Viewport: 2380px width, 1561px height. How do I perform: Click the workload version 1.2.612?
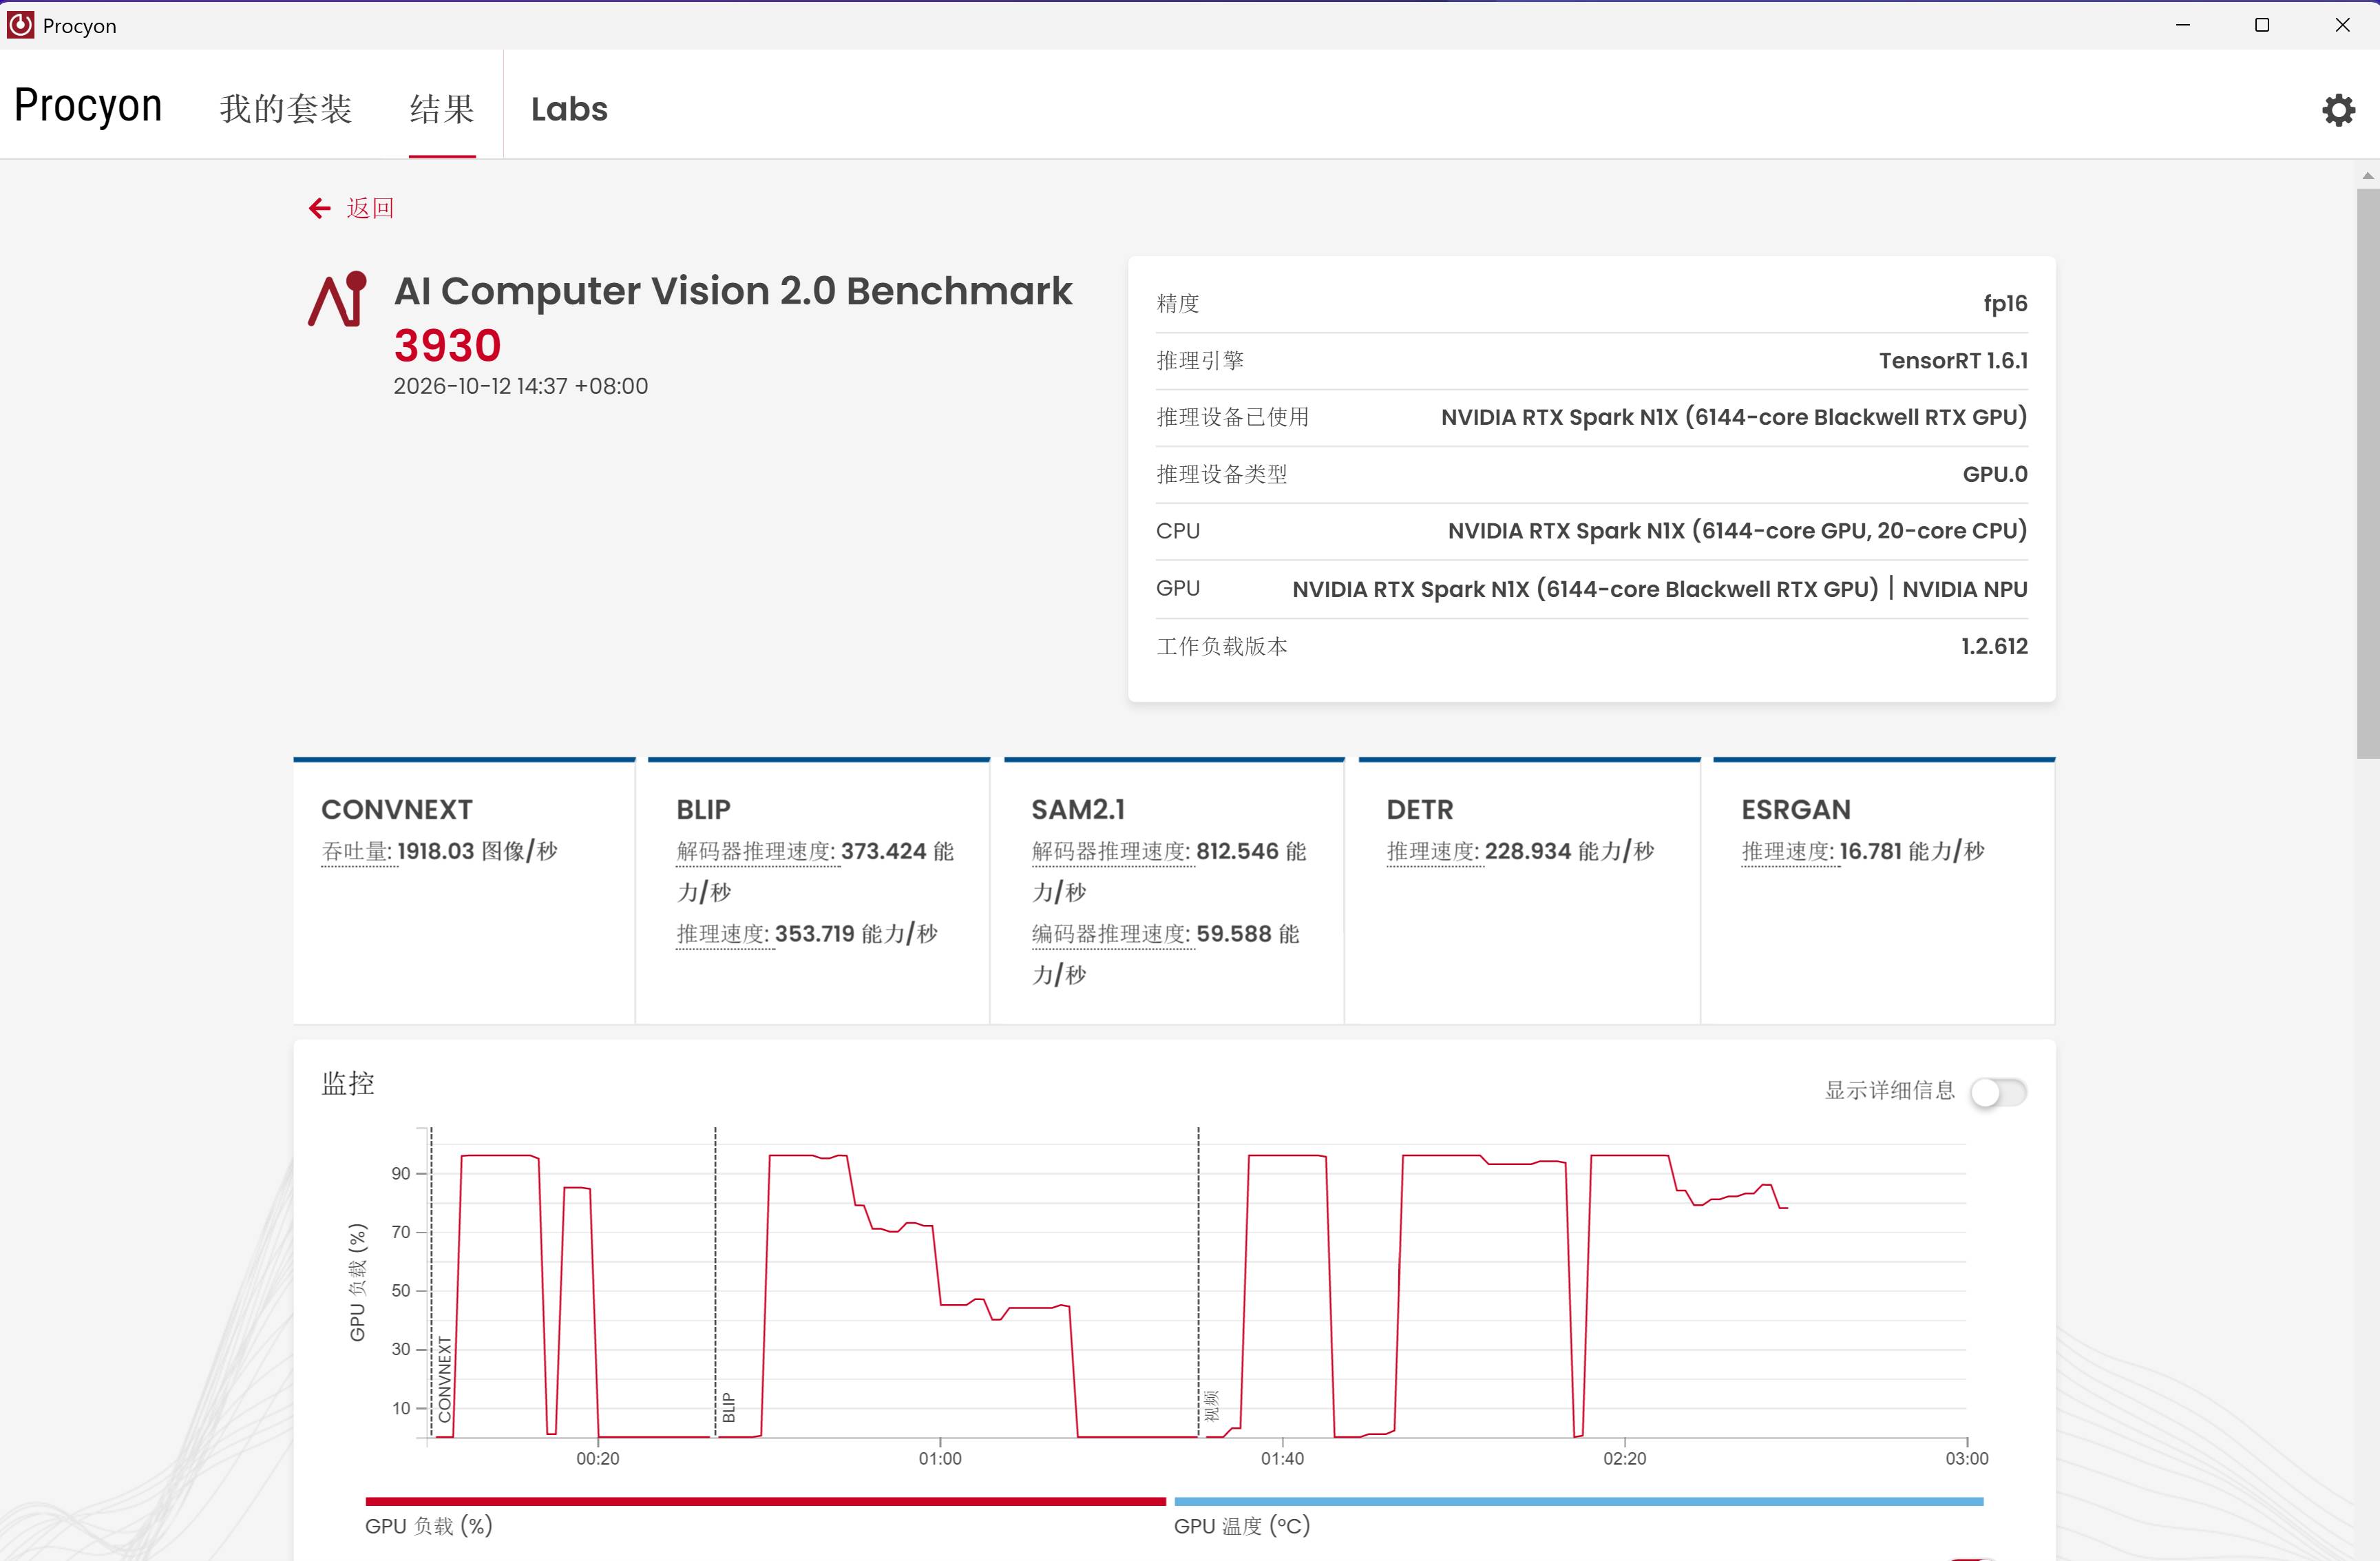1994,646
